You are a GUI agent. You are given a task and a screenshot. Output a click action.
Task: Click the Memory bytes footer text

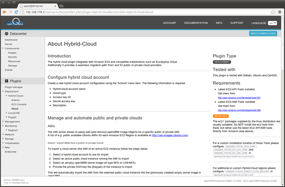pos(14,180)
